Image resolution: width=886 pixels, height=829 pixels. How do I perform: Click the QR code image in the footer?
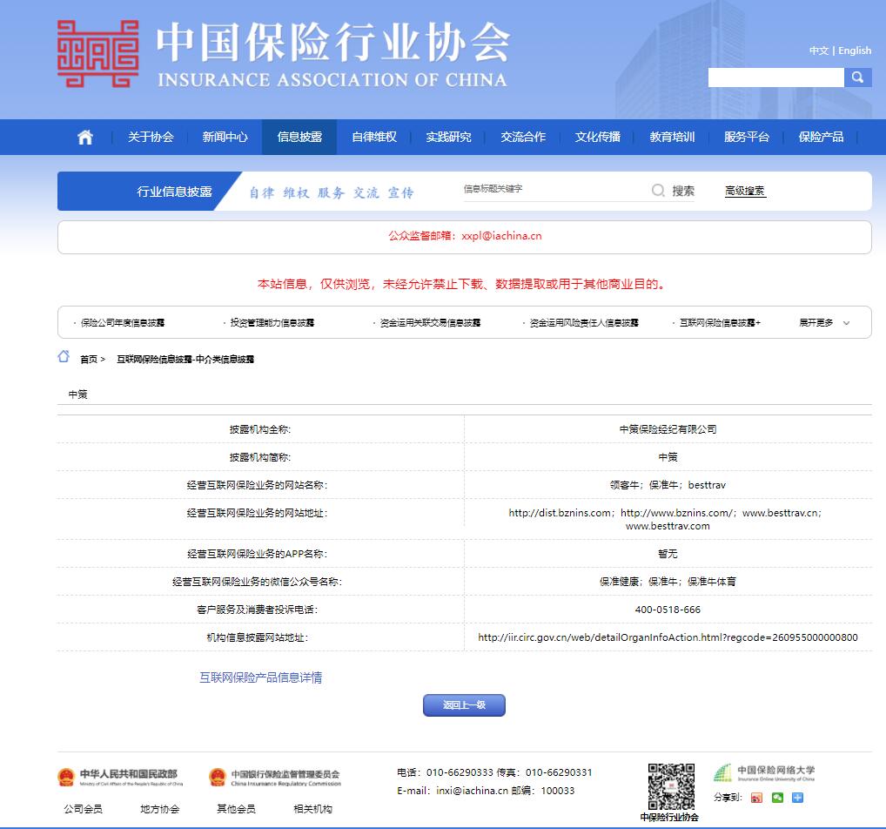(671, 786)
